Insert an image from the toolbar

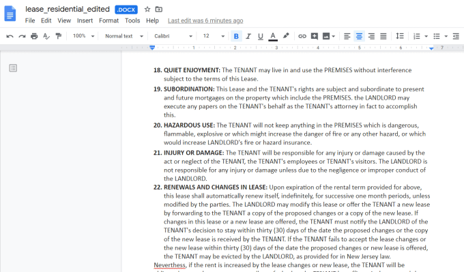click(326, 36)
